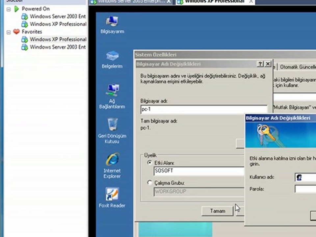The width and height of the screenshot is (316, 237).
Task: Open Ağ Bağlantılarım desktop icon
Action: point(112,96)
